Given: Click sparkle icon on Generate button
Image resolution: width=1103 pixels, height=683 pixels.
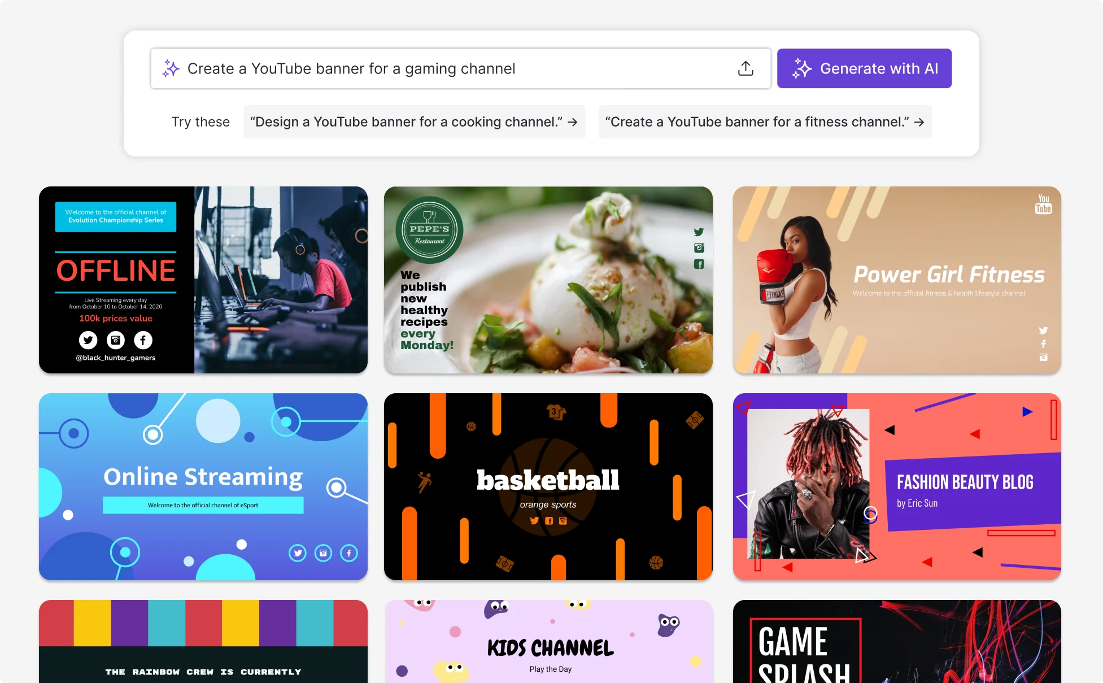Looking at the screenshot, I should [801, 68].
